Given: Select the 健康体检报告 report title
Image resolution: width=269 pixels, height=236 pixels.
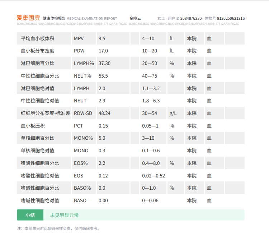Looking at the screenshot, I should pyautogui.click(x=54, y=18).
